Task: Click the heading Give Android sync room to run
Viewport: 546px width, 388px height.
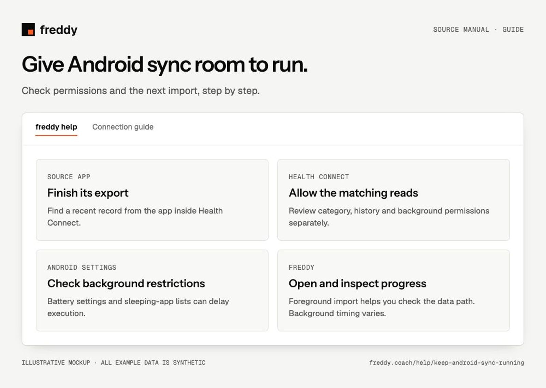Action: (x=164, y=64)
